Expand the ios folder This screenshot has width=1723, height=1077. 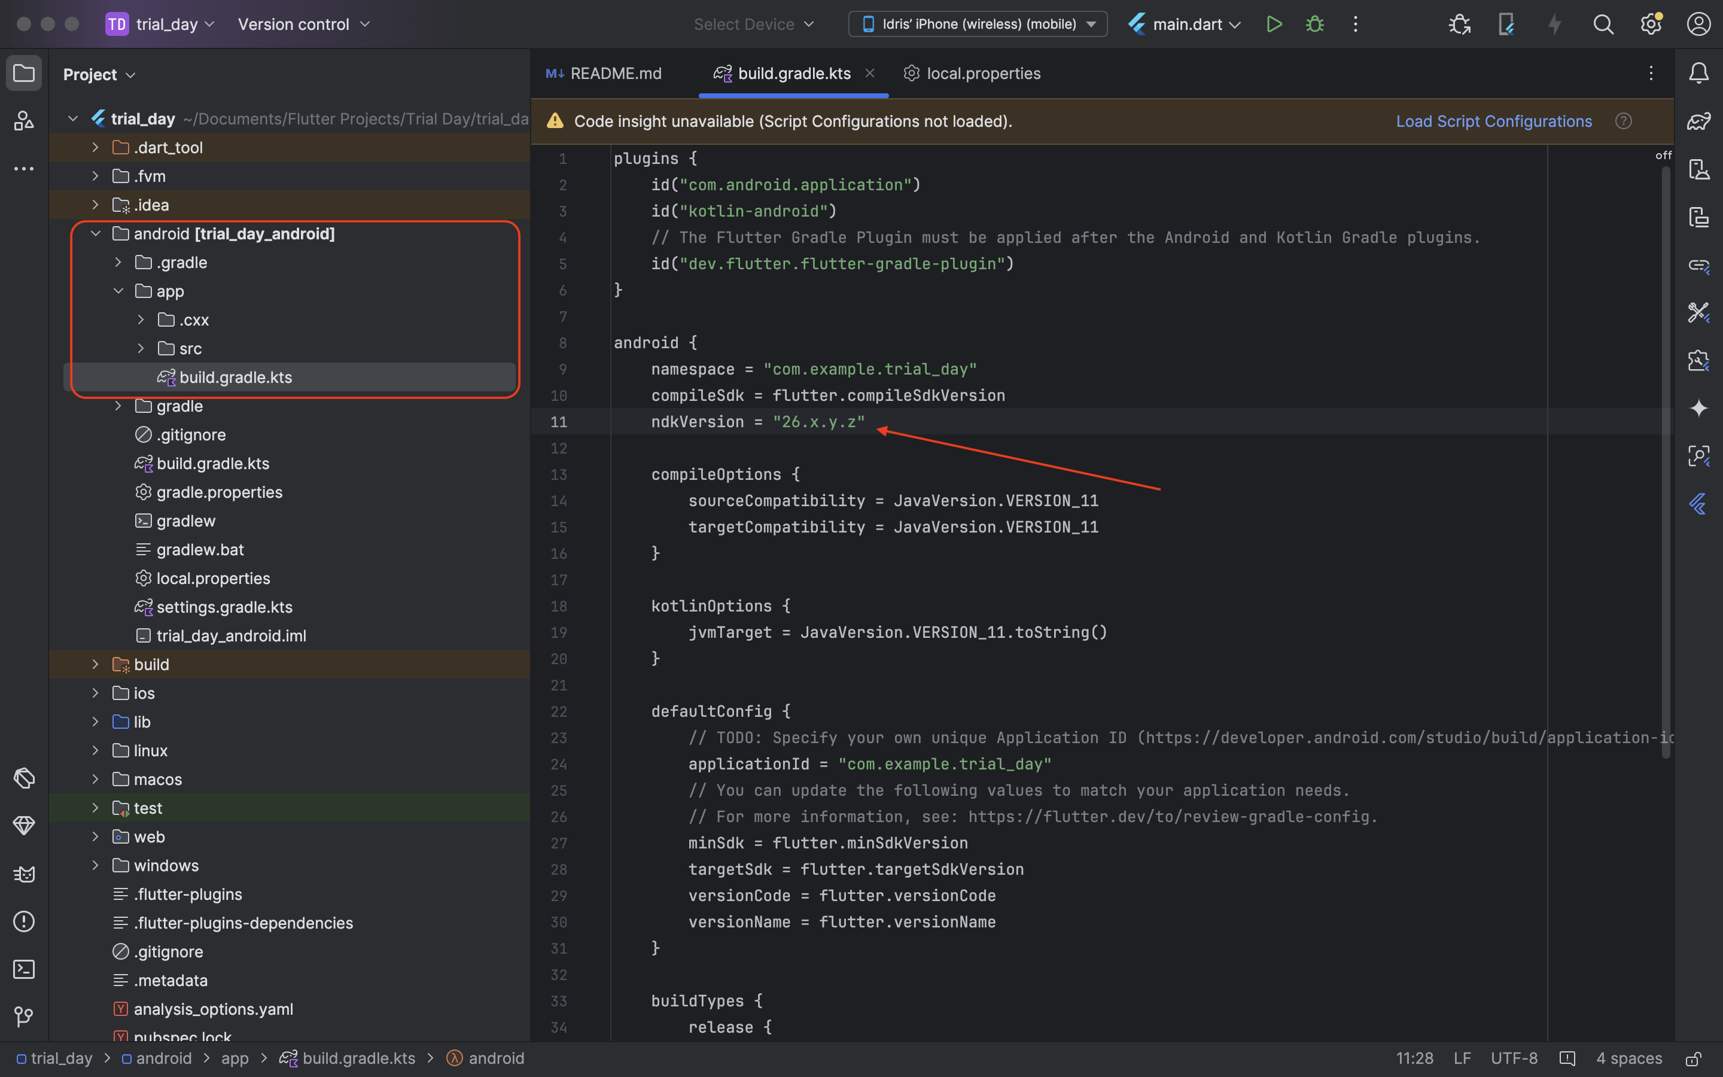95,693
